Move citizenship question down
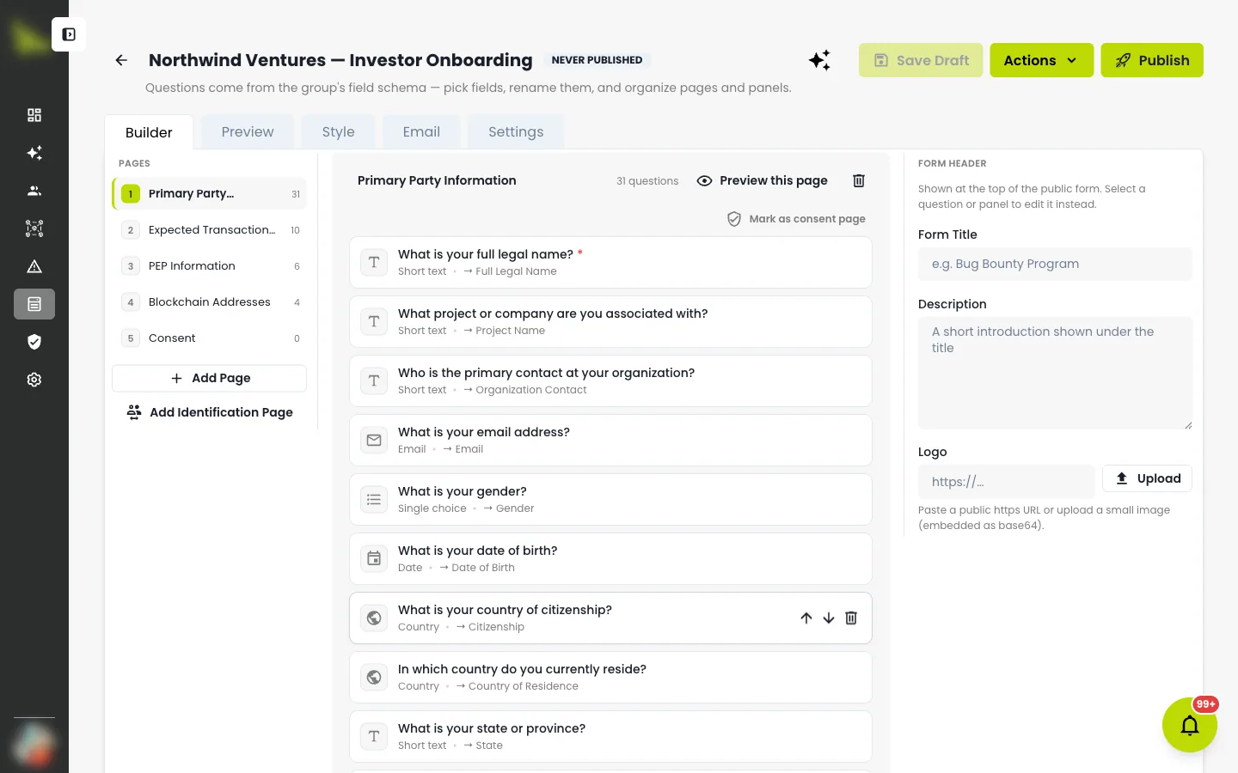This screenshot has height=773, width=1238. coord(829,618)
